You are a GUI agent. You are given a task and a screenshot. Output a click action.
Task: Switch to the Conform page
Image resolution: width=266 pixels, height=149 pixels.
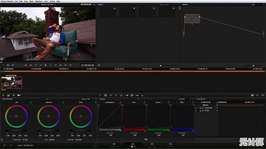coord(114,145)
